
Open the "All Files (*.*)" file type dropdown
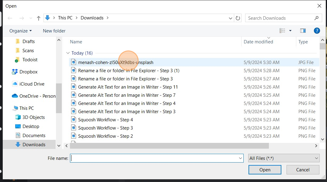[284, 158]
